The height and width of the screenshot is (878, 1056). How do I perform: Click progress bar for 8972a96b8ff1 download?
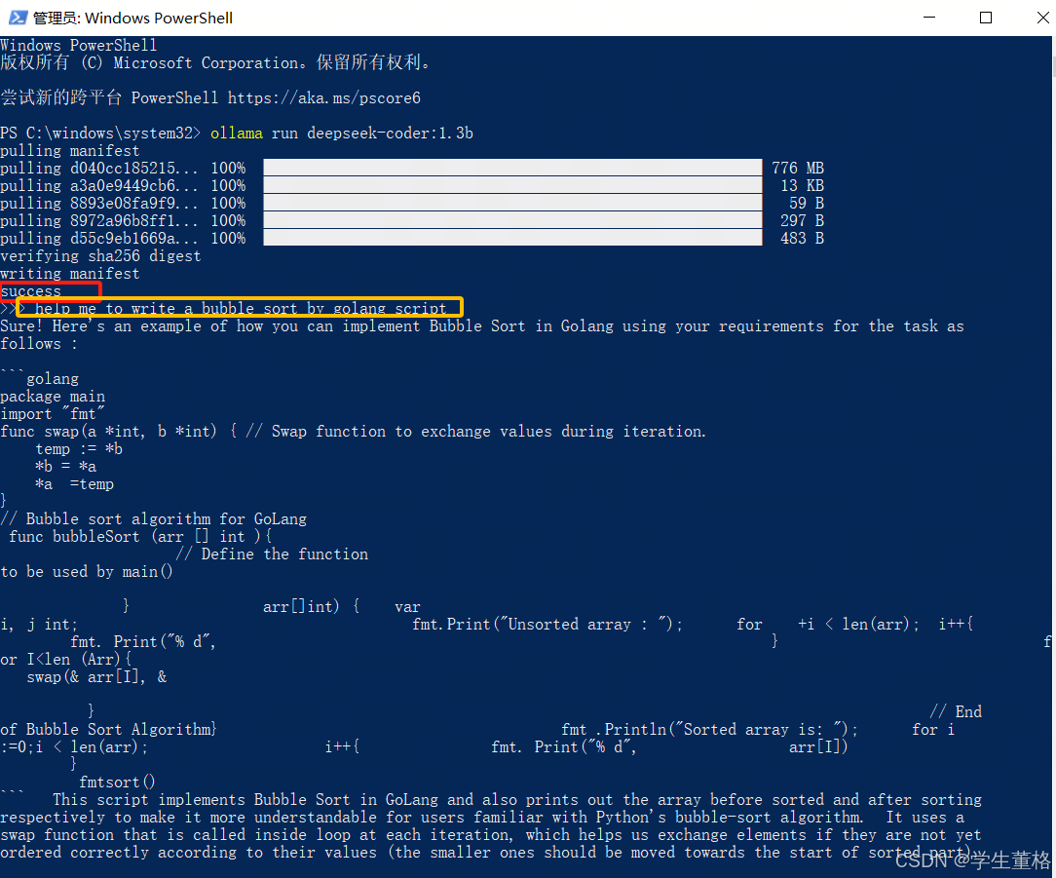[x=512, y=220]
